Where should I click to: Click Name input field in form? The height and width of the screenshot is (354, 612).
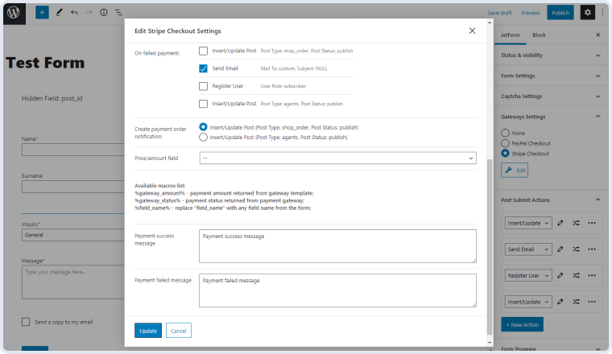tap(73, 150)
